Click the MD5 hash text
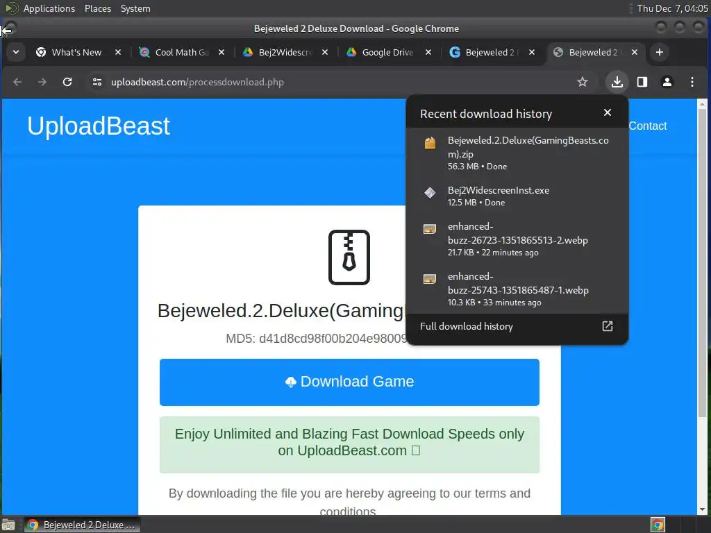Viewport: 711px width, 533px height. coord(316,339)
